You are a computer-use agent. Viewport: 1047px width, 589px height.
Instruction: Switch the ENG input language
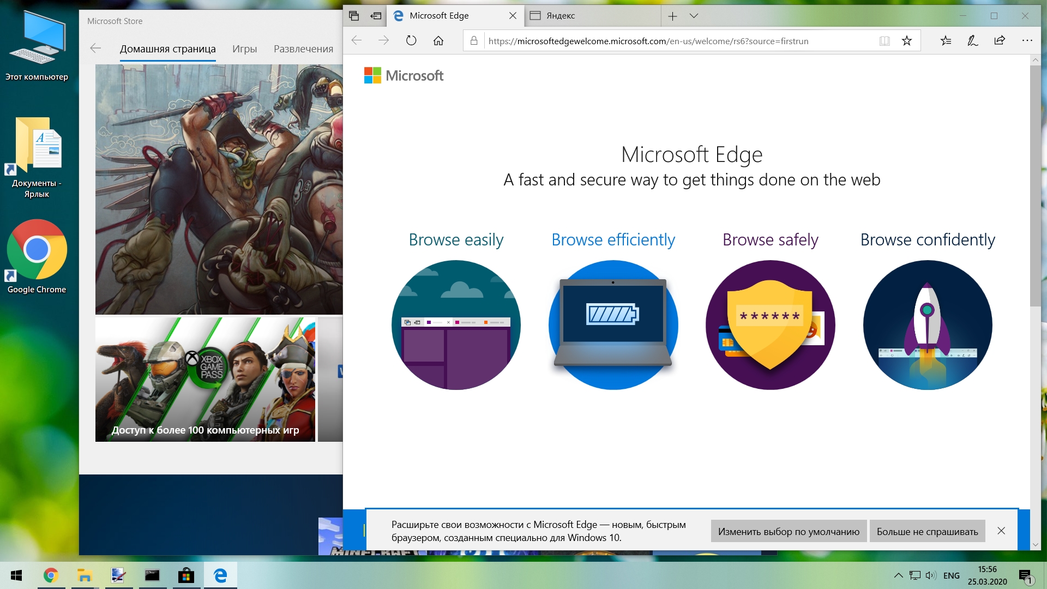tap(952, 576)
